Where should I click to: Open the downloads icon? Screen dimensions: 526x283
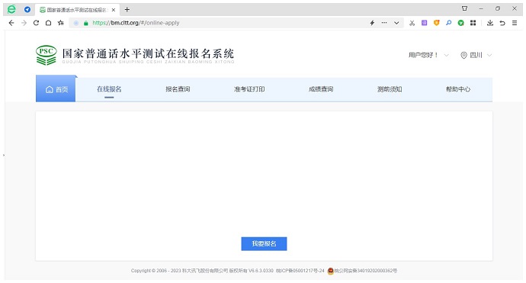pos(490,23)
